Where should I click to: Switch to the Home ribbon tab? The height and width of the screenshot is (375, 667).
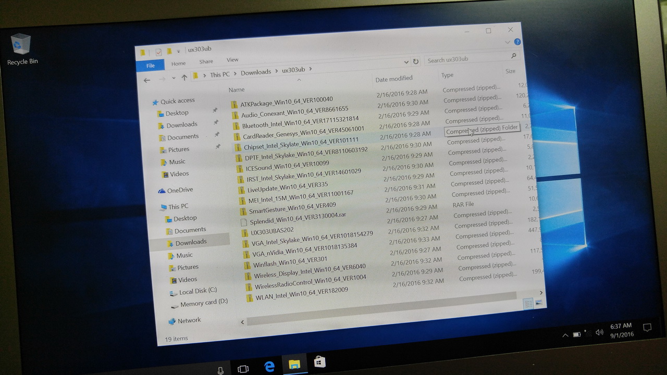point(178,64)
